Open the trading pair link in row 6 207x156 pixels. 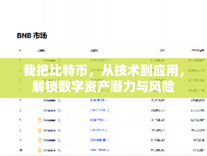pyautogui.click(x=98, y=110)
